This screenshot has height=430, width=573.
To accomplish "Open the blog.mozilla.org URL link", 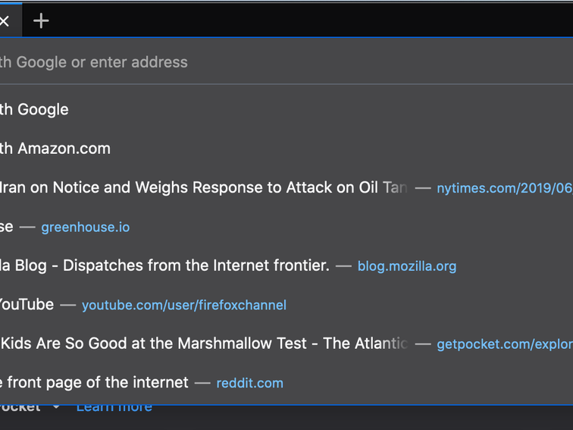I will pyautogui.click(x=407, y=266).
